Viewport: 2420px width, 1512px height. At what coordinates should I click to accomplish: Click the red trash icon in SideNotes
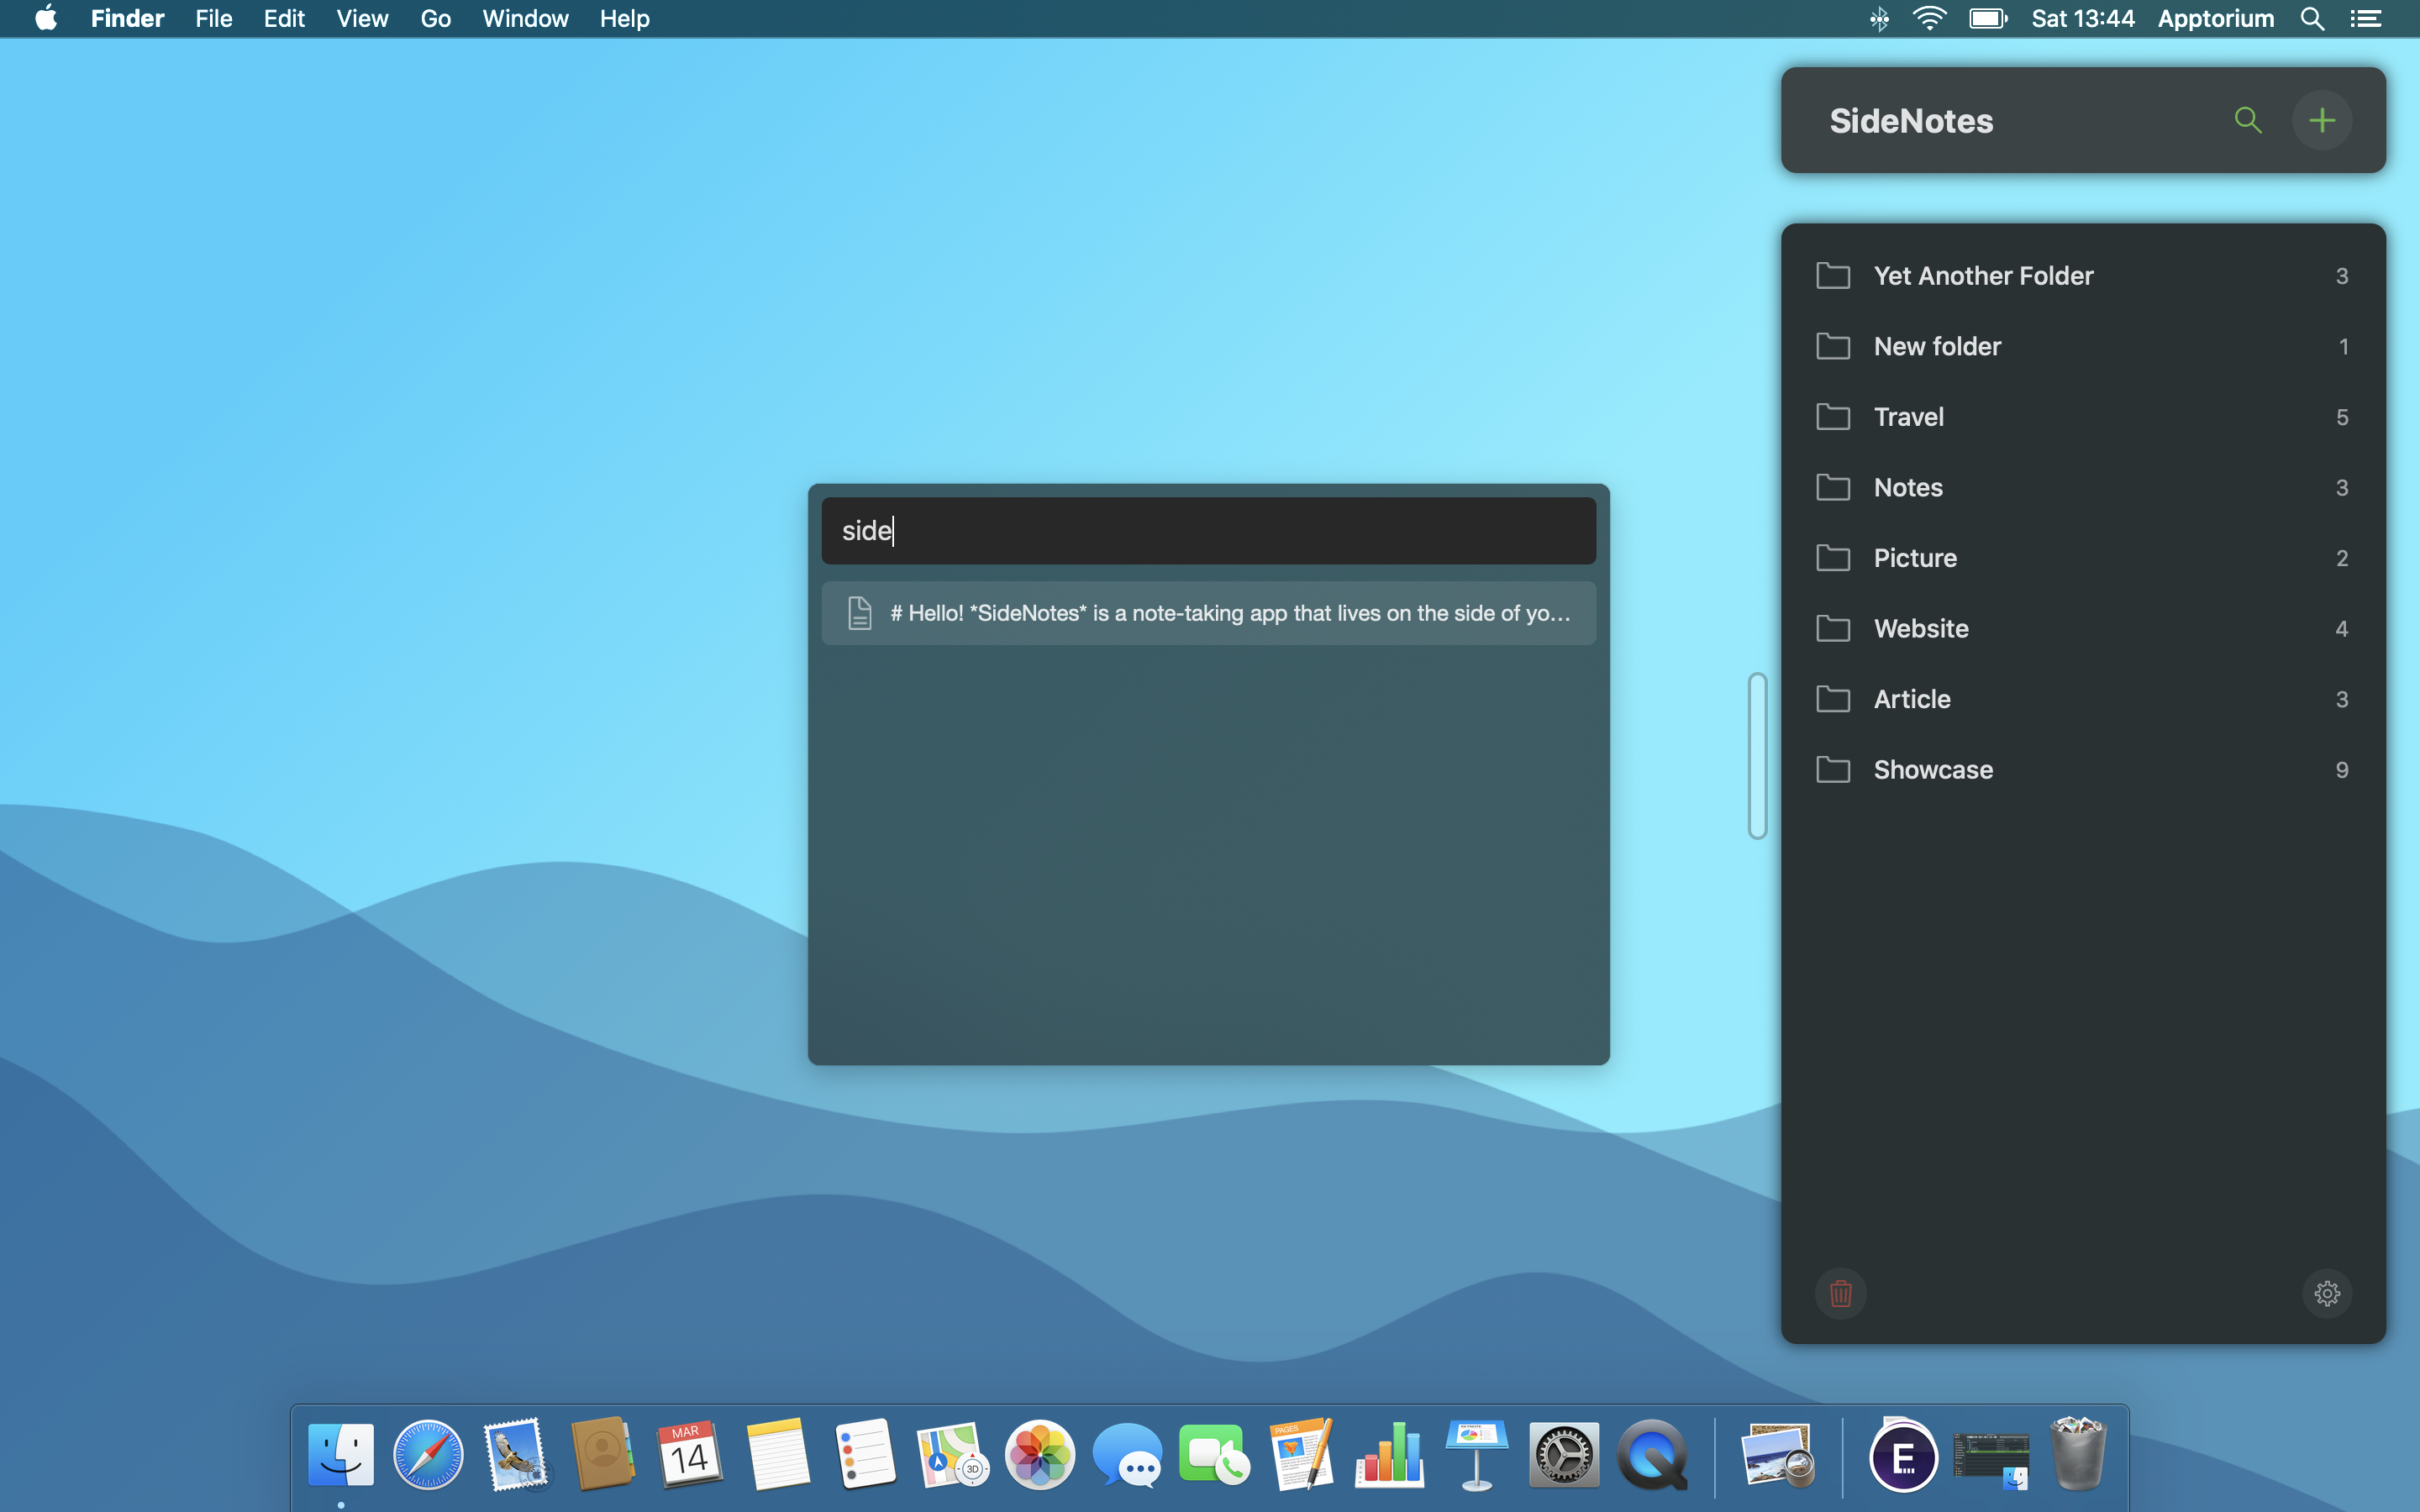(1840, 1293)
